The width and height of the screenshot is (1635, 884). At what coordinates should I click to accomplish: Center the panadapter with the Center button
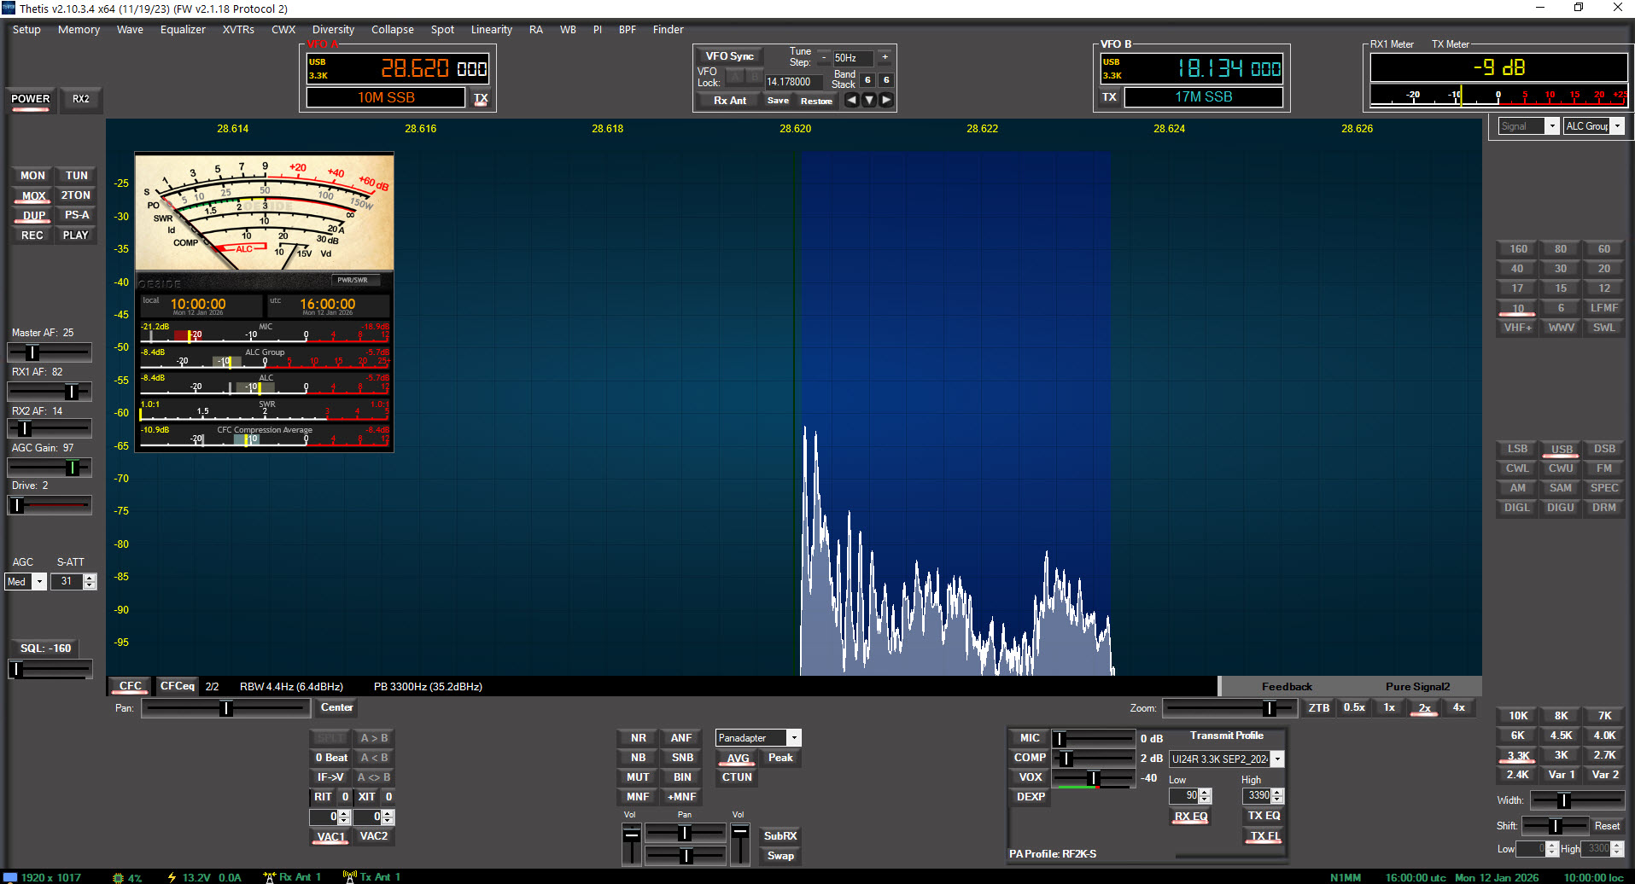pyautogui.click(x=336, y=707)
